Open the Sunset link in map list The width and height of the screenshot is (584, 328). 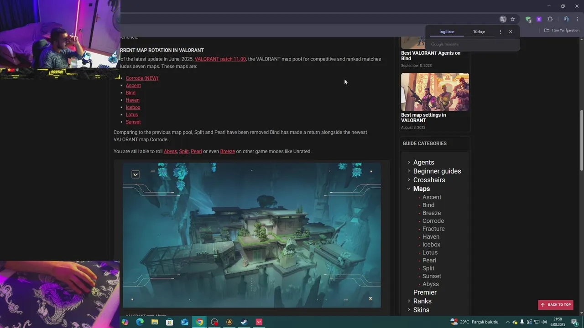(x=133, y=122)
